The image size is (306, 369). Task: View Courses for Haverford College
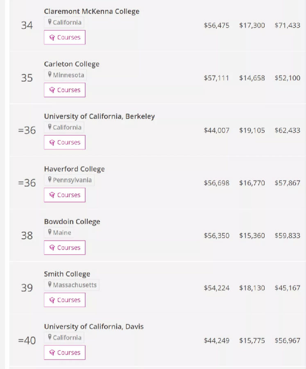click(x=65, y=195)
